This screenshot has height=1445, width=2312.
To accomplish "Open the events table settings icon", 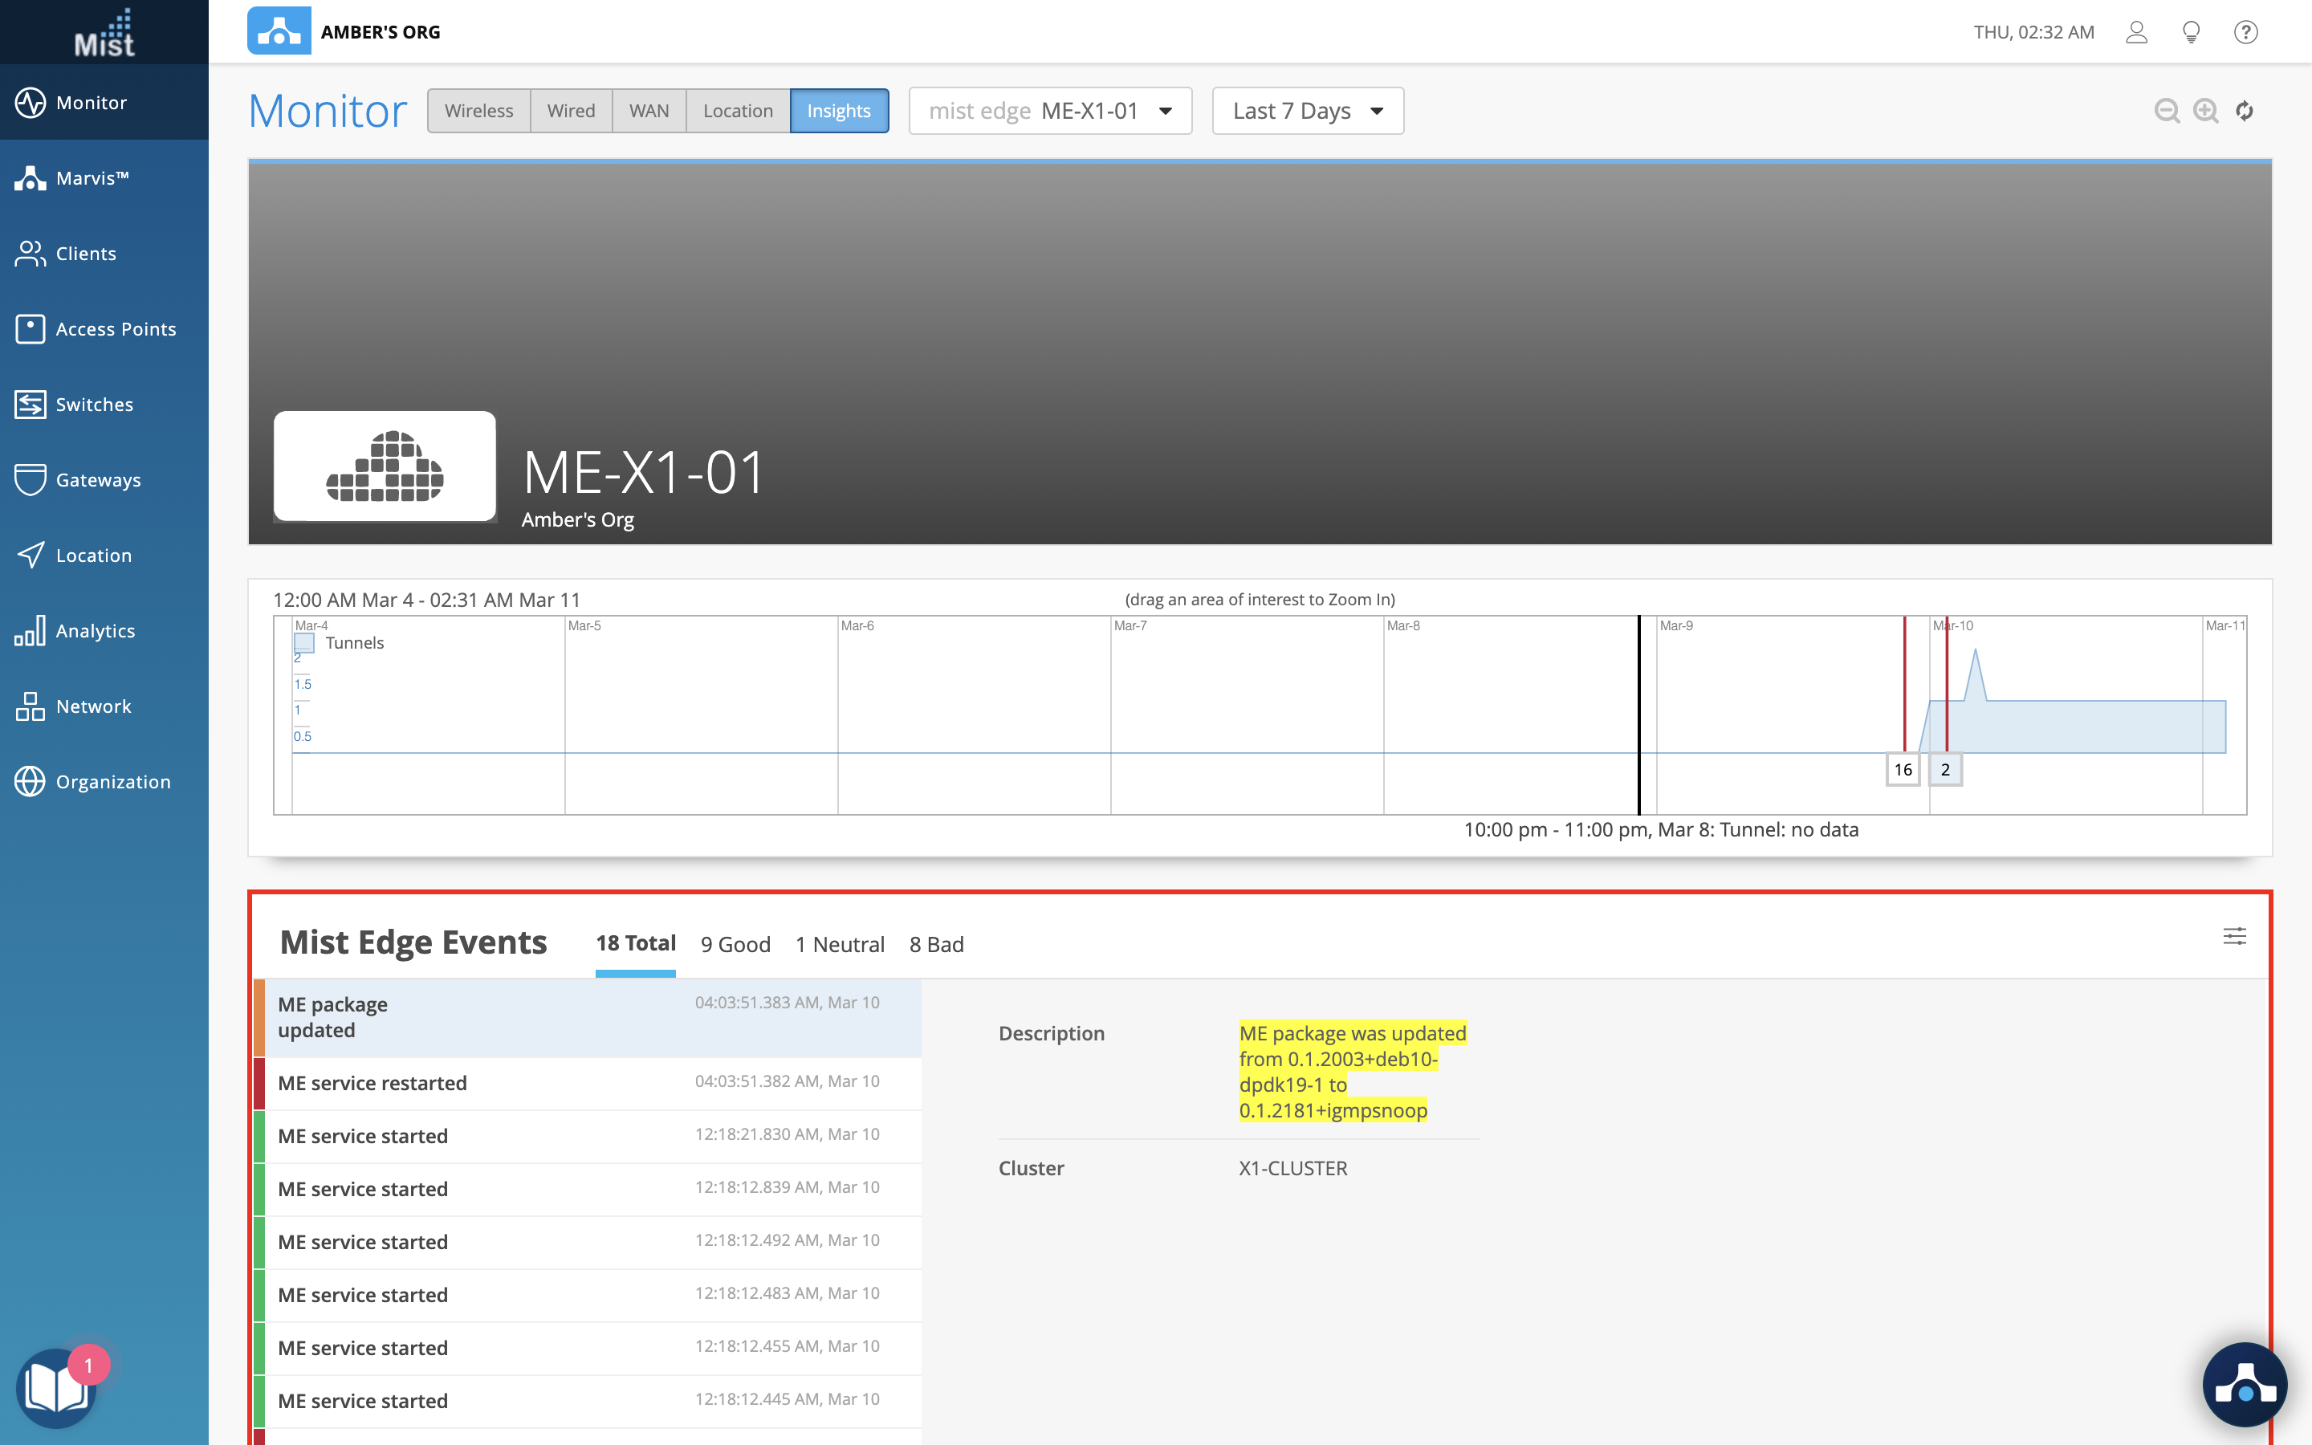I will (x=2233, y=935).
